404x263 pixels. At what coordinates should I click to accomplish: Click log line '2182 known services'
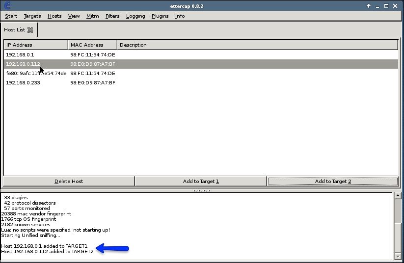pyautogui.click(x=26, y=224)
